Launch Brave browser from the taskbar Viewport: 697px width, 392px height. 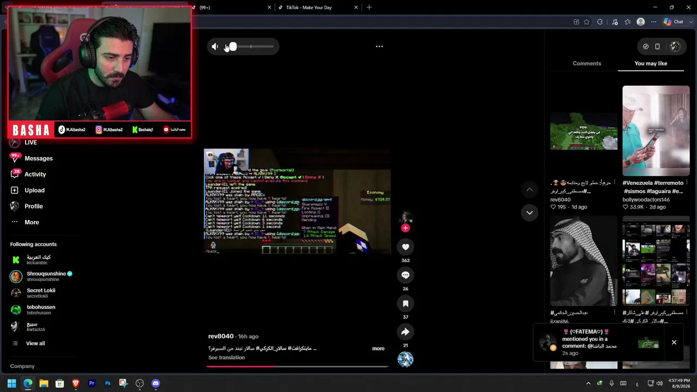pos(76,384)
